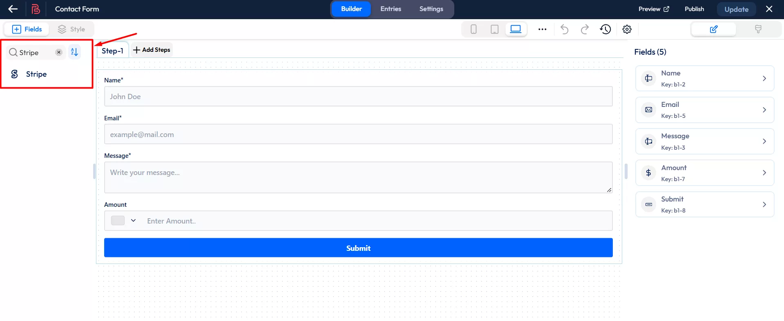The width and height of the screenshot is (784, 321).
Task: Open the revision history clock icon
Action: point(605,29)
